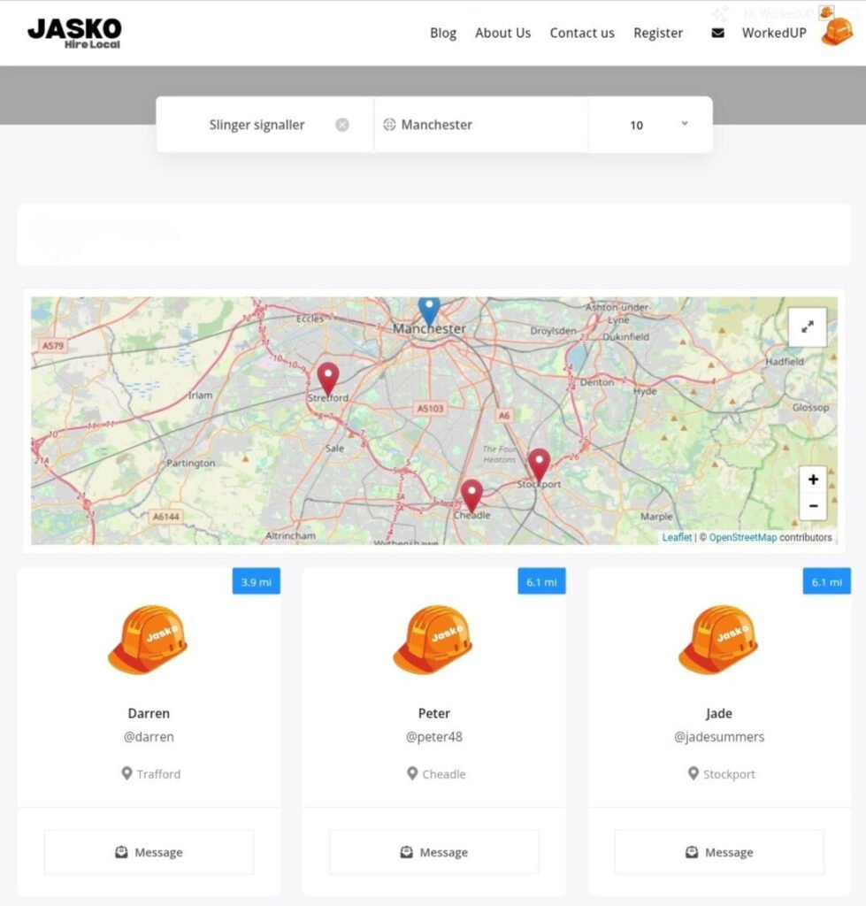Click Jade's hard hat profile picture
The height and width of the screenshot is (906, 866).
(718, 639)
